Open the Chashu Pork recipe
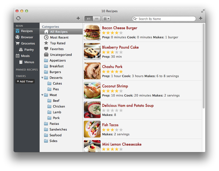 112,67
